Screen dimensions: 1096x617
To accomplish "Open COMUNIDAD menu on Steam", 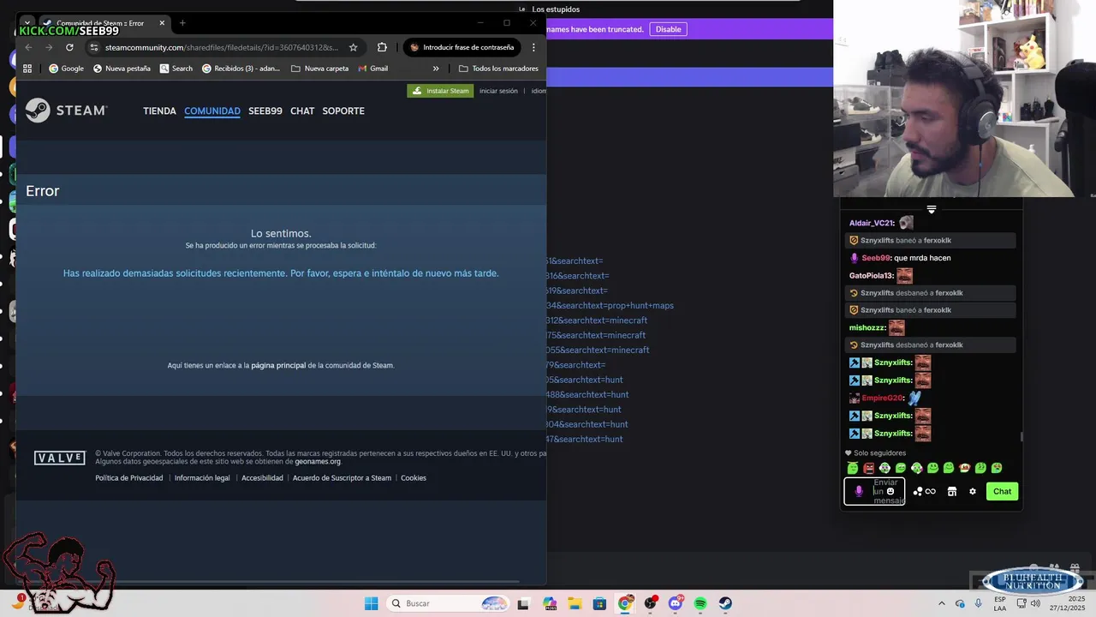I will coord(212,111).
